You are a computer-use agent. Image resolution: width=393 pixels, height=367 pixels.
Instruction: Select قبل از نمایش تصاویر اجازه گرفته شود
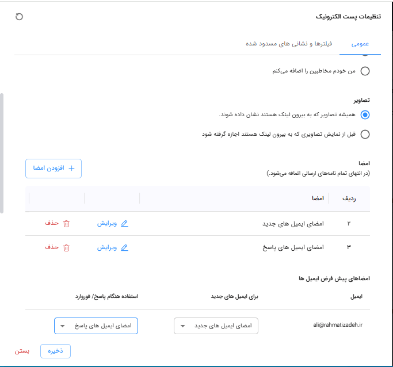point(365,135)
